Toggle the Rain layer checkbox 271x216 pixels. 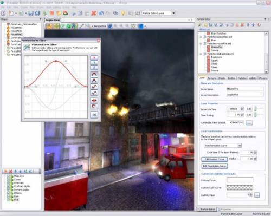[8, 197]
